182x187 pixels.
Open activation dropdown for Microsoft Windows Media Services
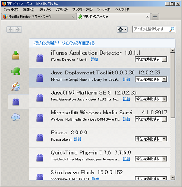pos(151,119)
